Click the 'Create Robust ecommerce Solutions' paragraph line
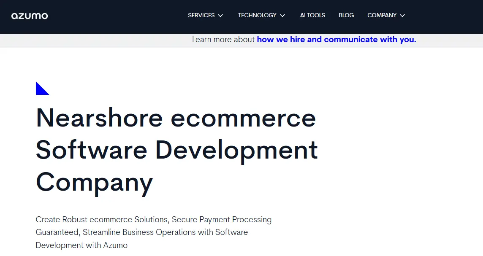Image resolution: width=483 pixels, height=256 pixels. pos(154,219)
